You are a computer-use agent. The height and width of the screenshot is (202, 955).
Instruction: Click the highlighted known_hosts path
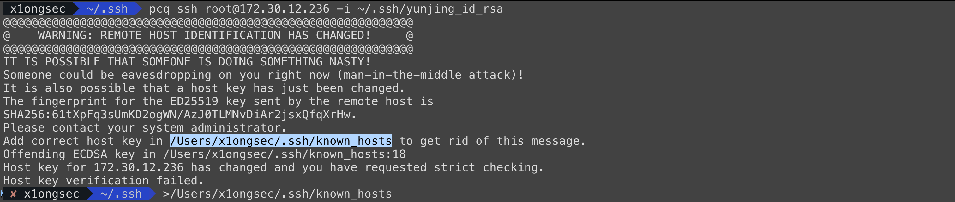tap(281, 141)
